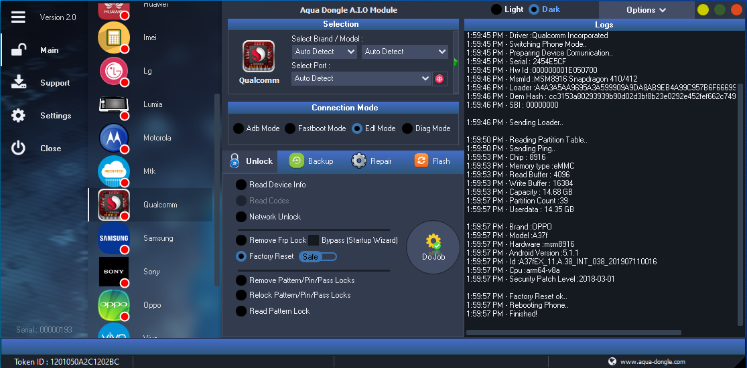
Task: Click the large Qualcomm chip in Selection
Action: (259, 56)
